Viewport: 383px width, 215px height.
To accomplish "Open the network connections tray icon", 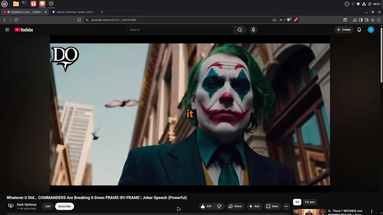I will (x=364, y=4).
